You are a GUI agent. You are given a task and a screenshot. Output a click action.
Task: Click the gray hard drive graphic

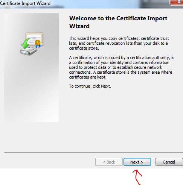(x=28, y=50)
